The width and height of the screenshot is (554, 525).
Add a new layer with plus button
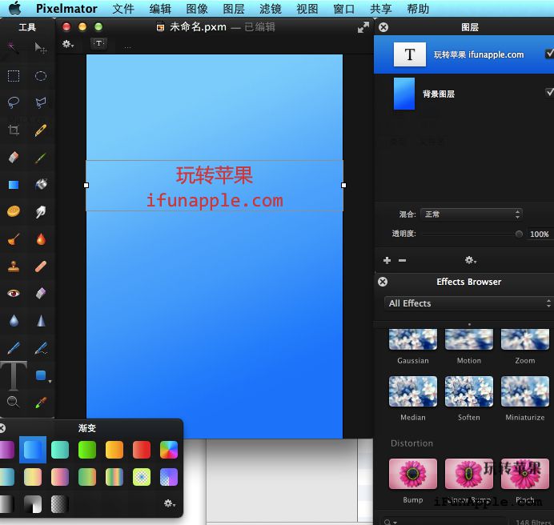(387, 260)
